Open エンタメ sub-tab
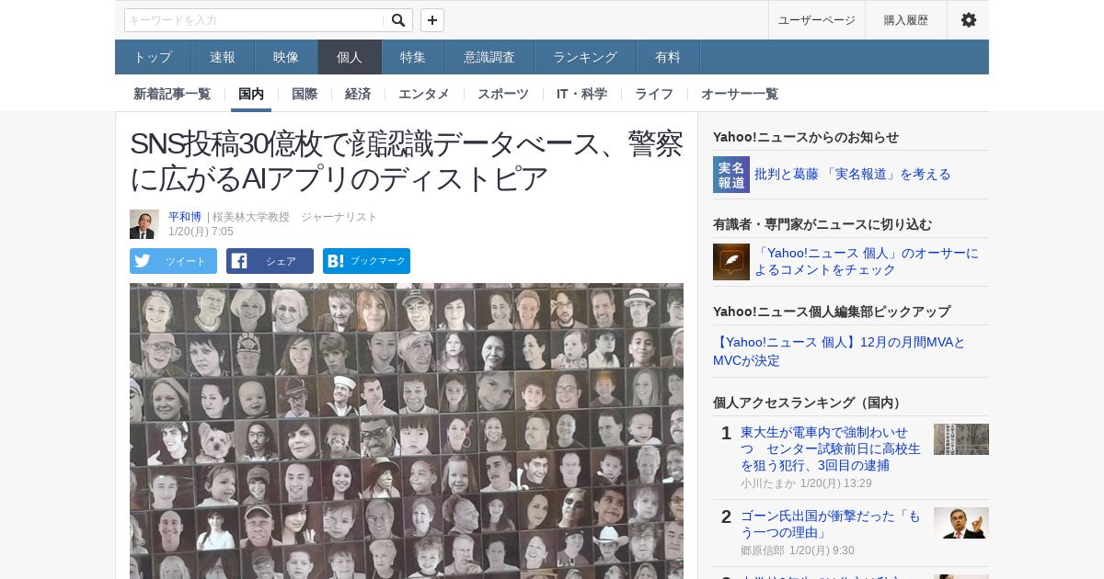 point(424,94)
